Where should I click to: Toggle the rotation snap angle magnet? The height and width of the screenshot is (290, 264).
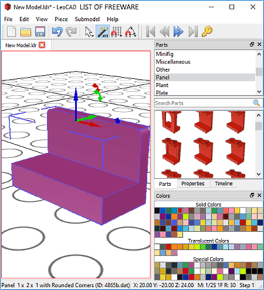click(x=130, y=31)
